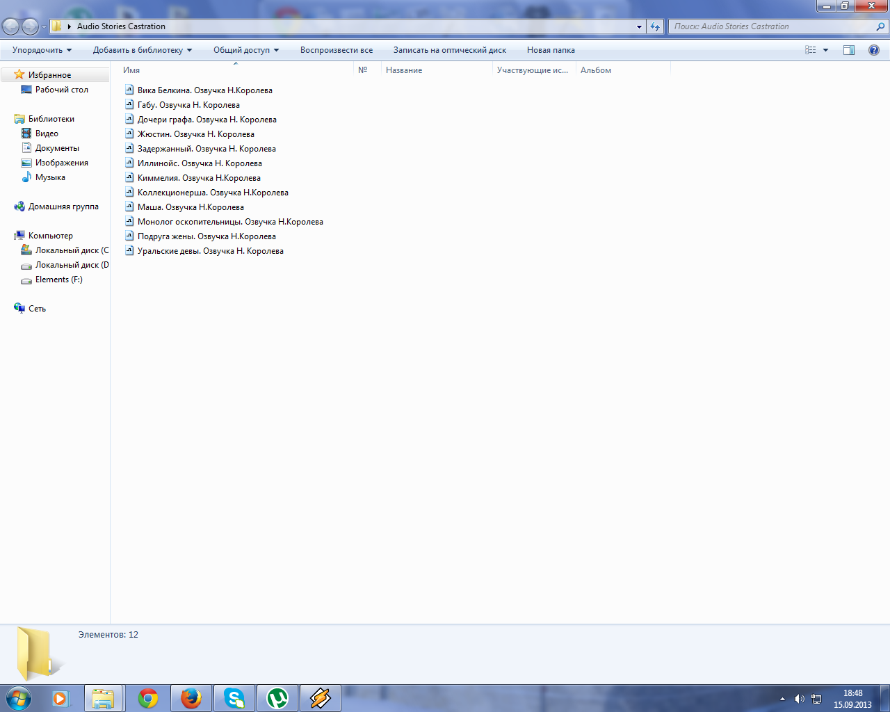Click Воспроизвести все in the toolbar
This screenshot has height=712, width=890.
(x=337, y=50)
